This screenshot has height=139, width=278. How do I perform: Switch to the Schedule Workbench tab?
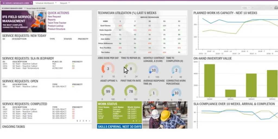(45, 3)
